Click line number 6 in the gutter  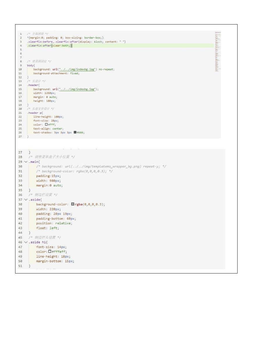coord(21,54)
